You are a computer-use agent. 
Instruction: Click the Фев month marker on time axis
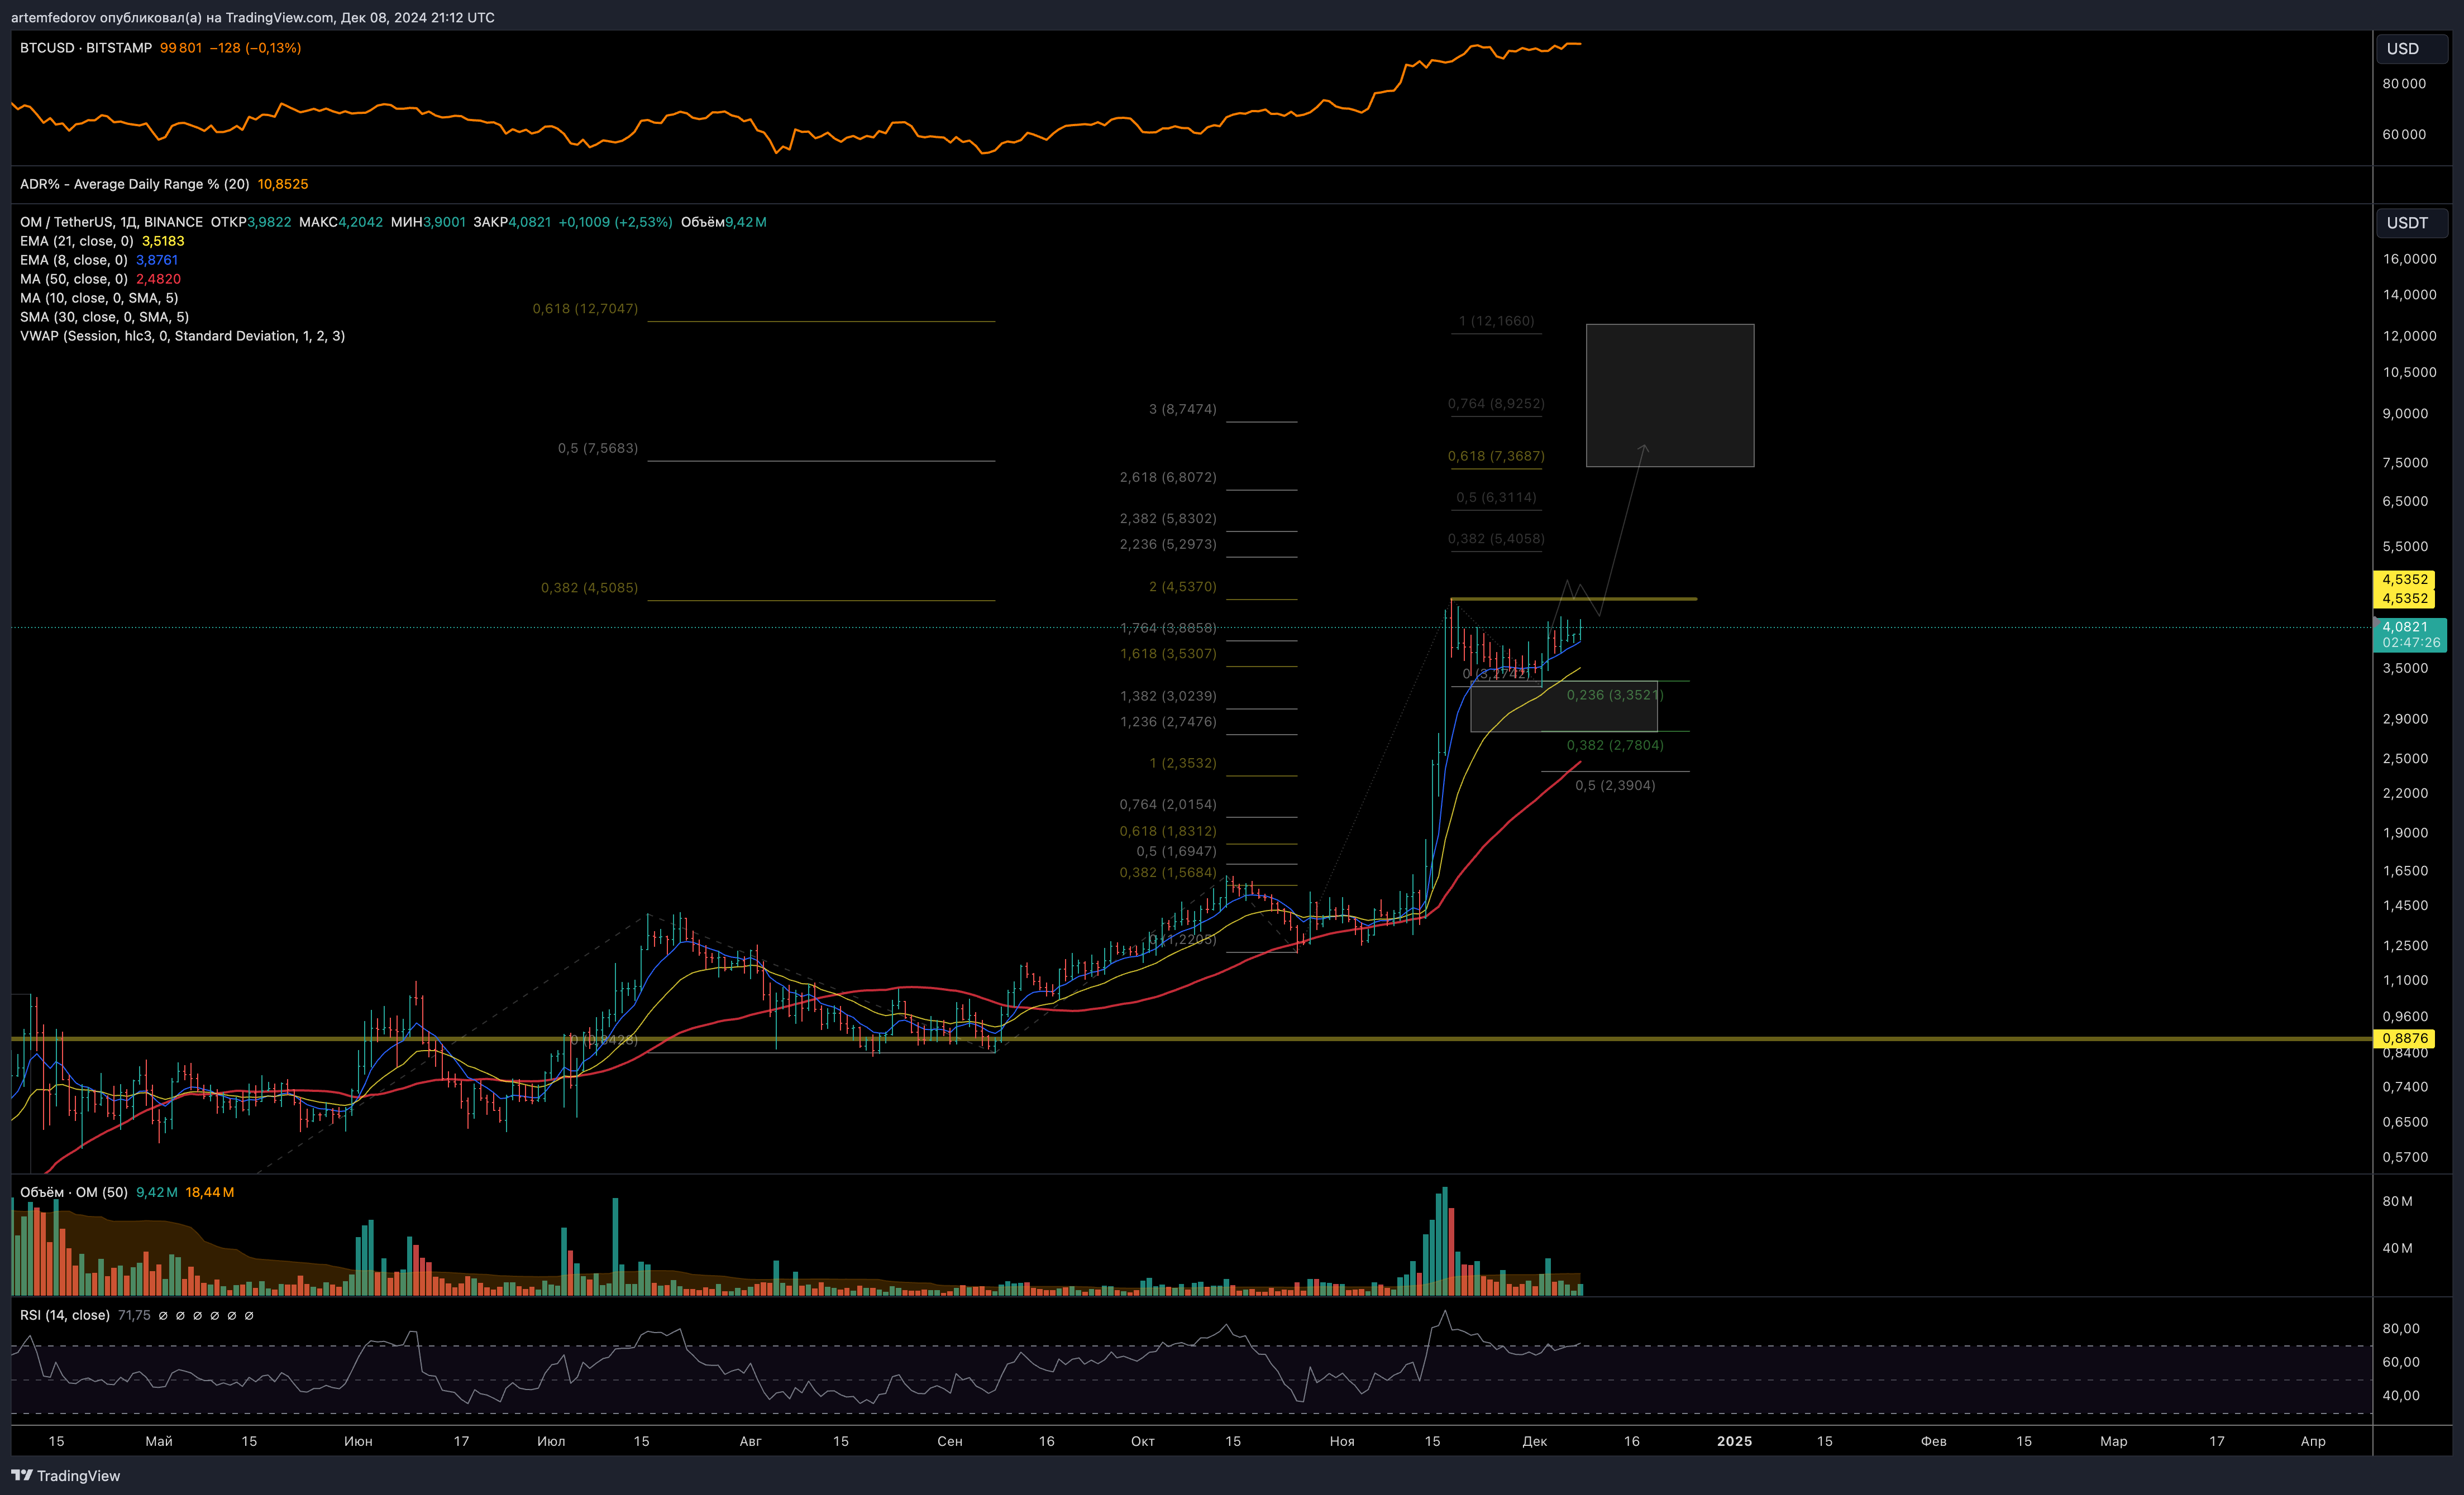[1933, 1441]
